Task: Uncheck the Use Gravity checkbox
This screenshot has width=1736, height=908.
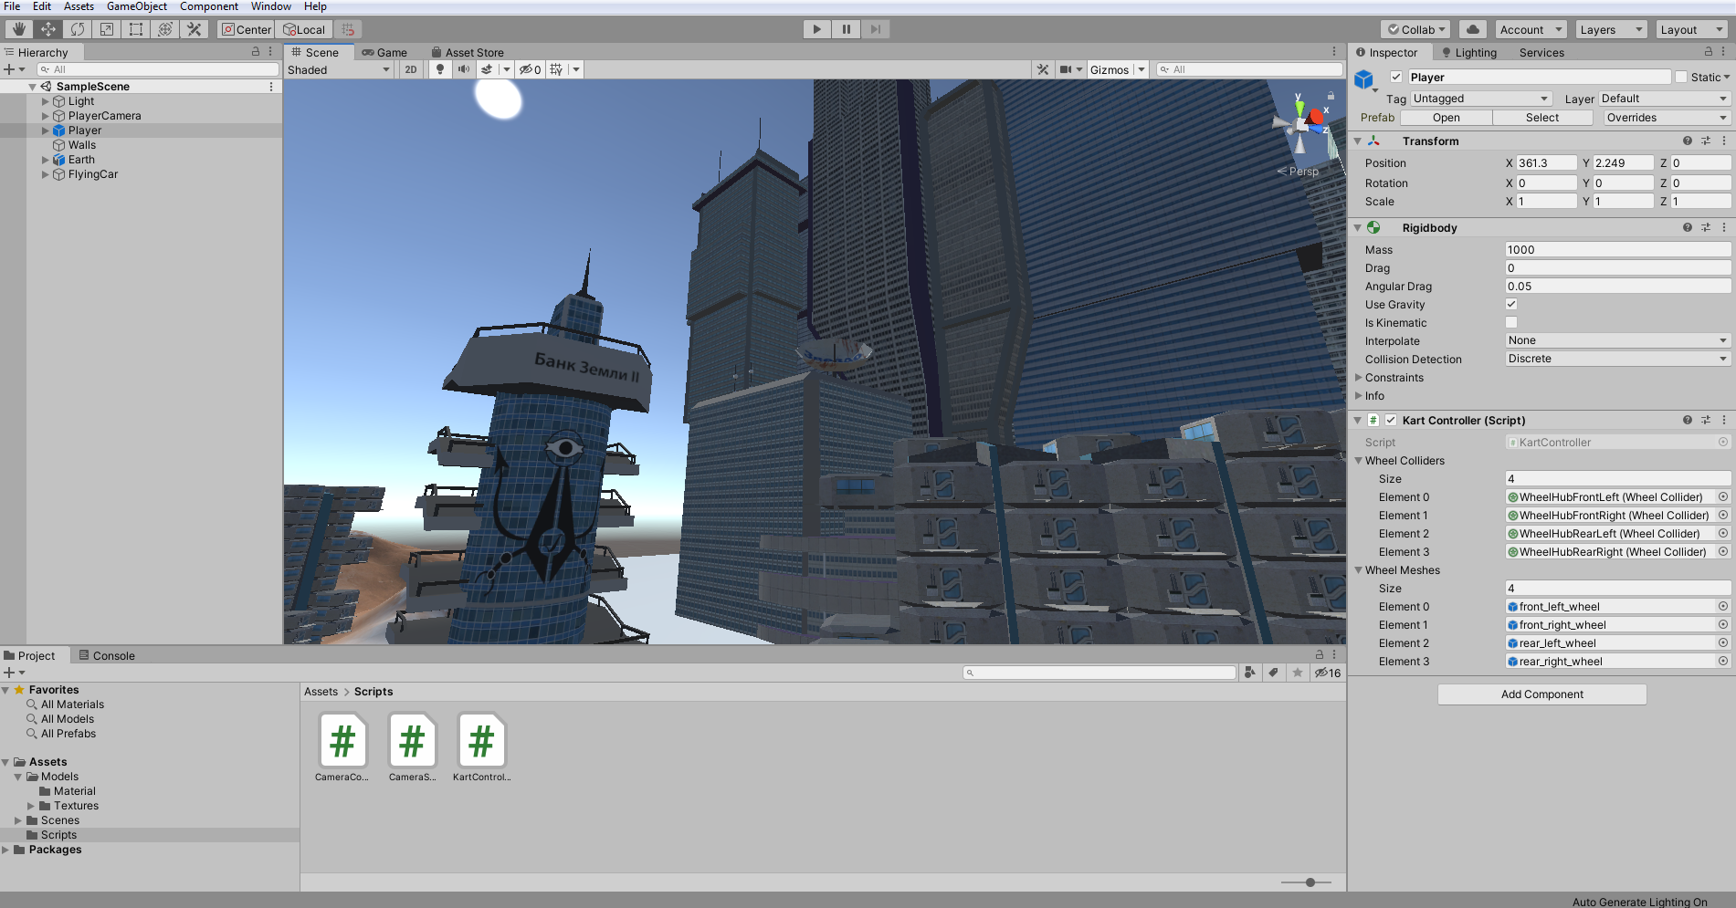Action: point(1511,305)
